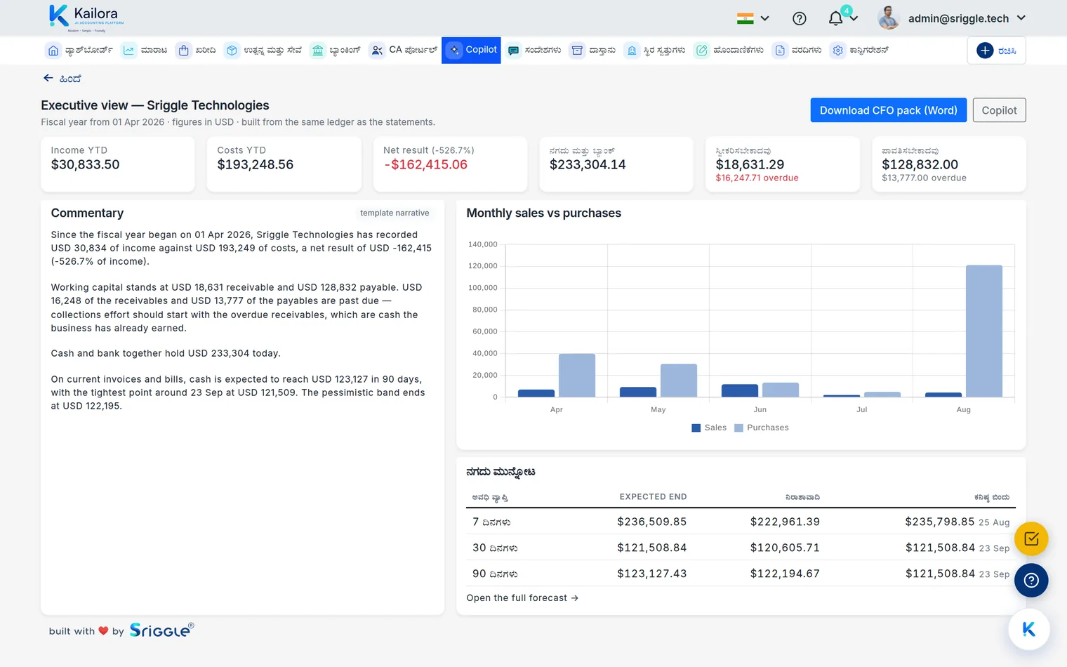Click the $235,798.85 25 Aug cell

tap(957, 522)
